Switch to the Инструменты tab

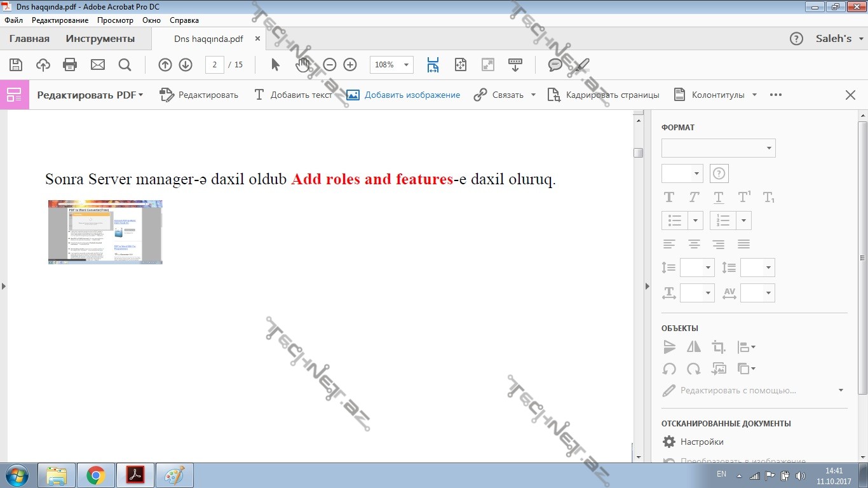100,39
